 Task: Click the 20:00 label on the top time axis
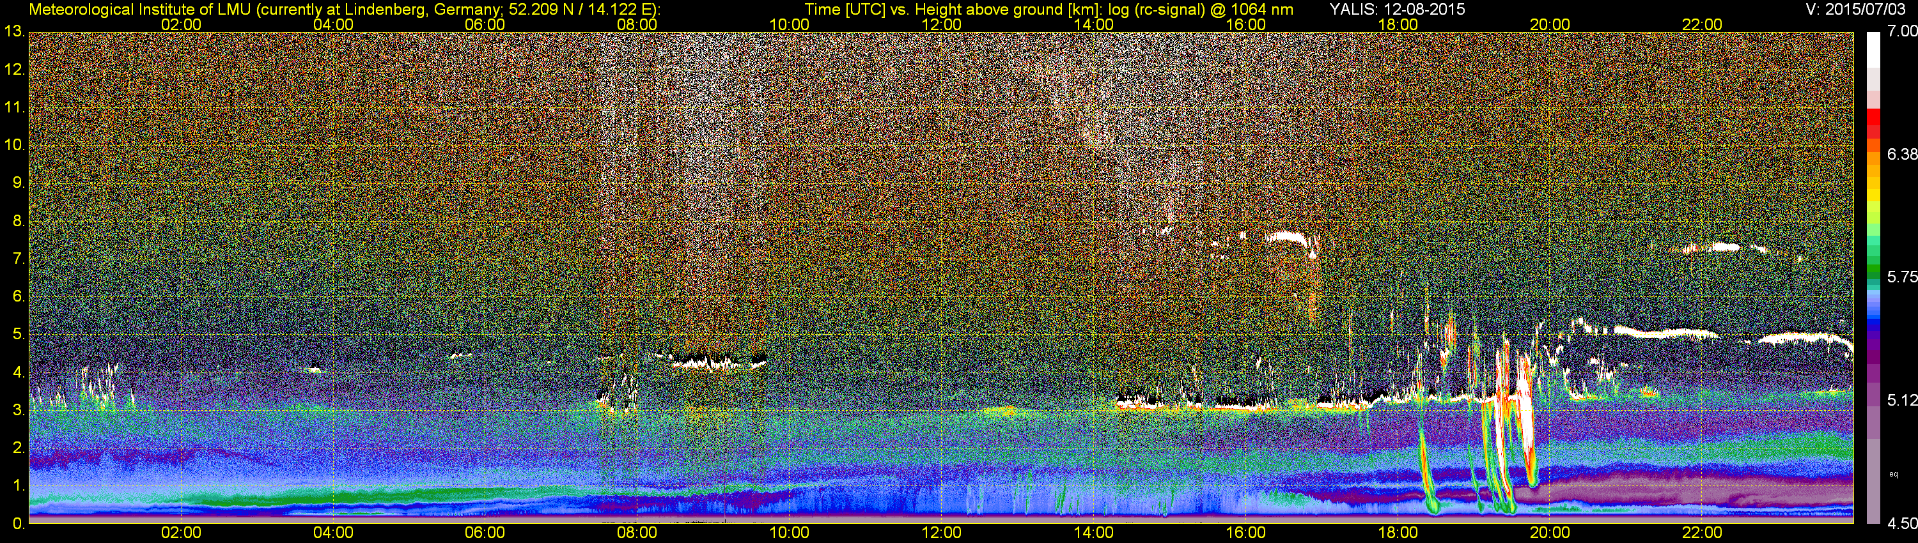[1550, 24]
